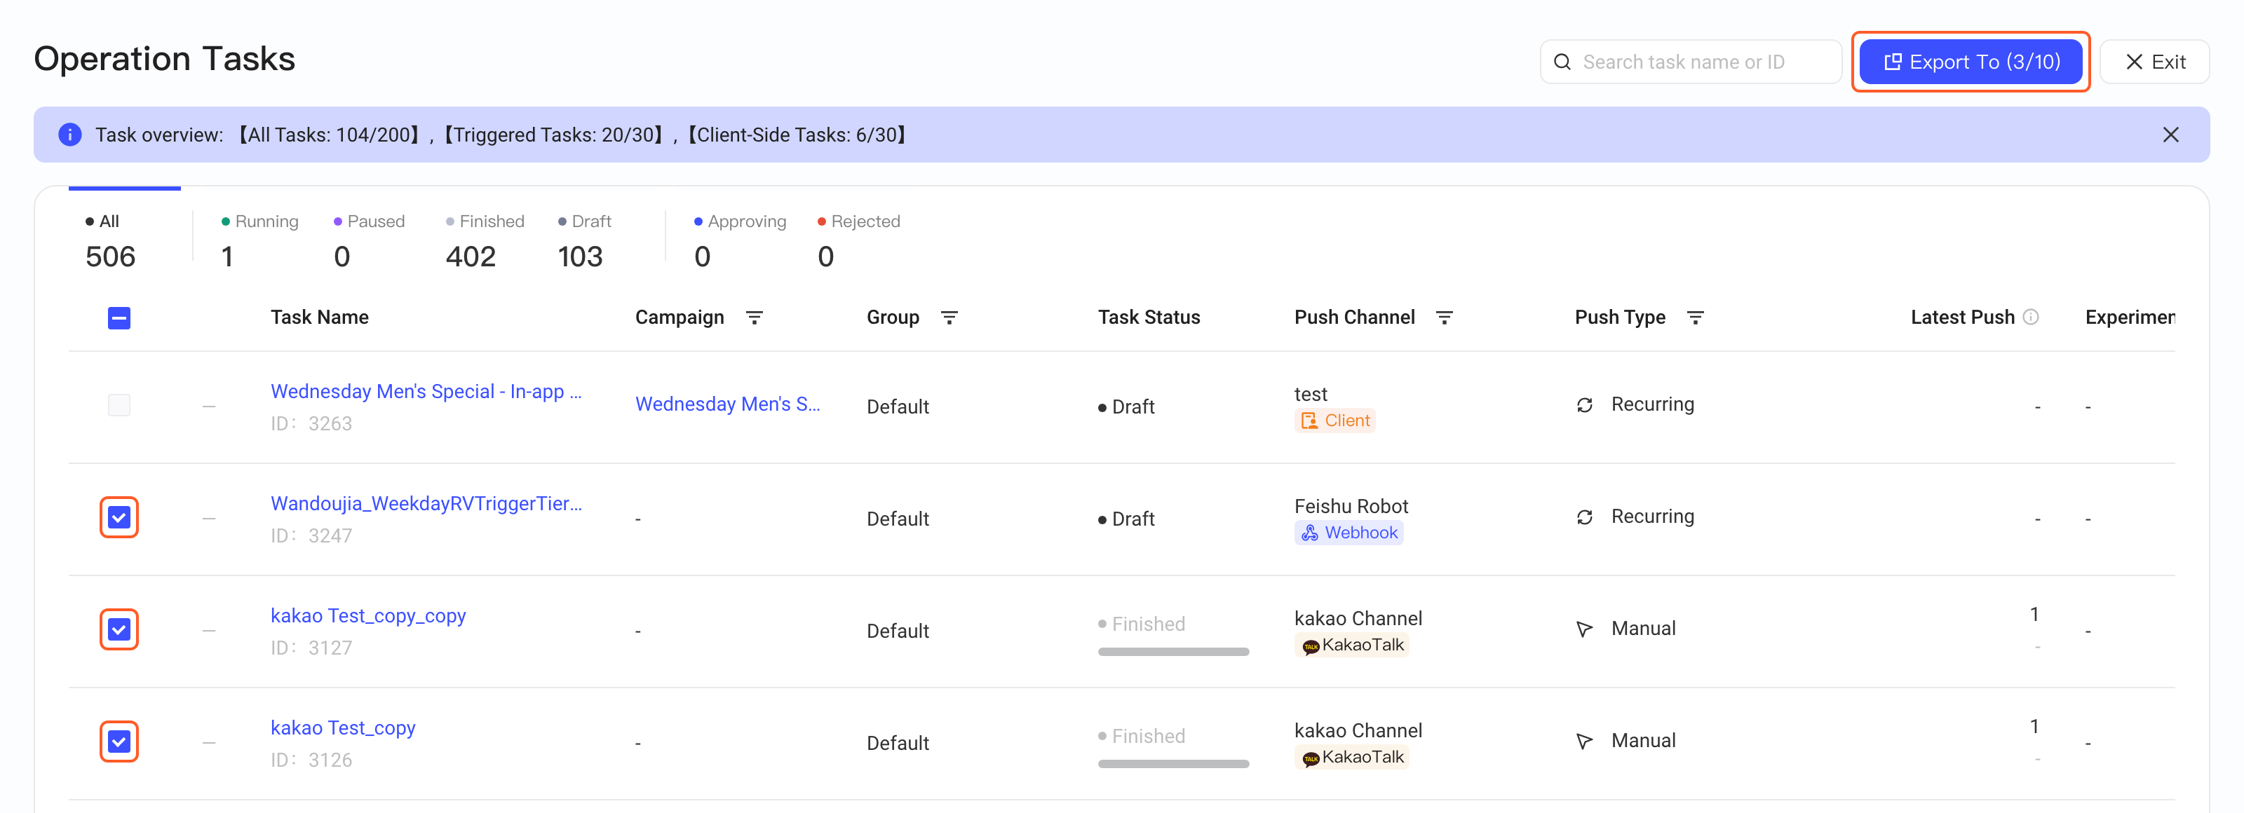Click the Webhook tag under Feishu Robot
Image resolution: width=2244 pixels, height=813 pixels.
click(1349, 533)
